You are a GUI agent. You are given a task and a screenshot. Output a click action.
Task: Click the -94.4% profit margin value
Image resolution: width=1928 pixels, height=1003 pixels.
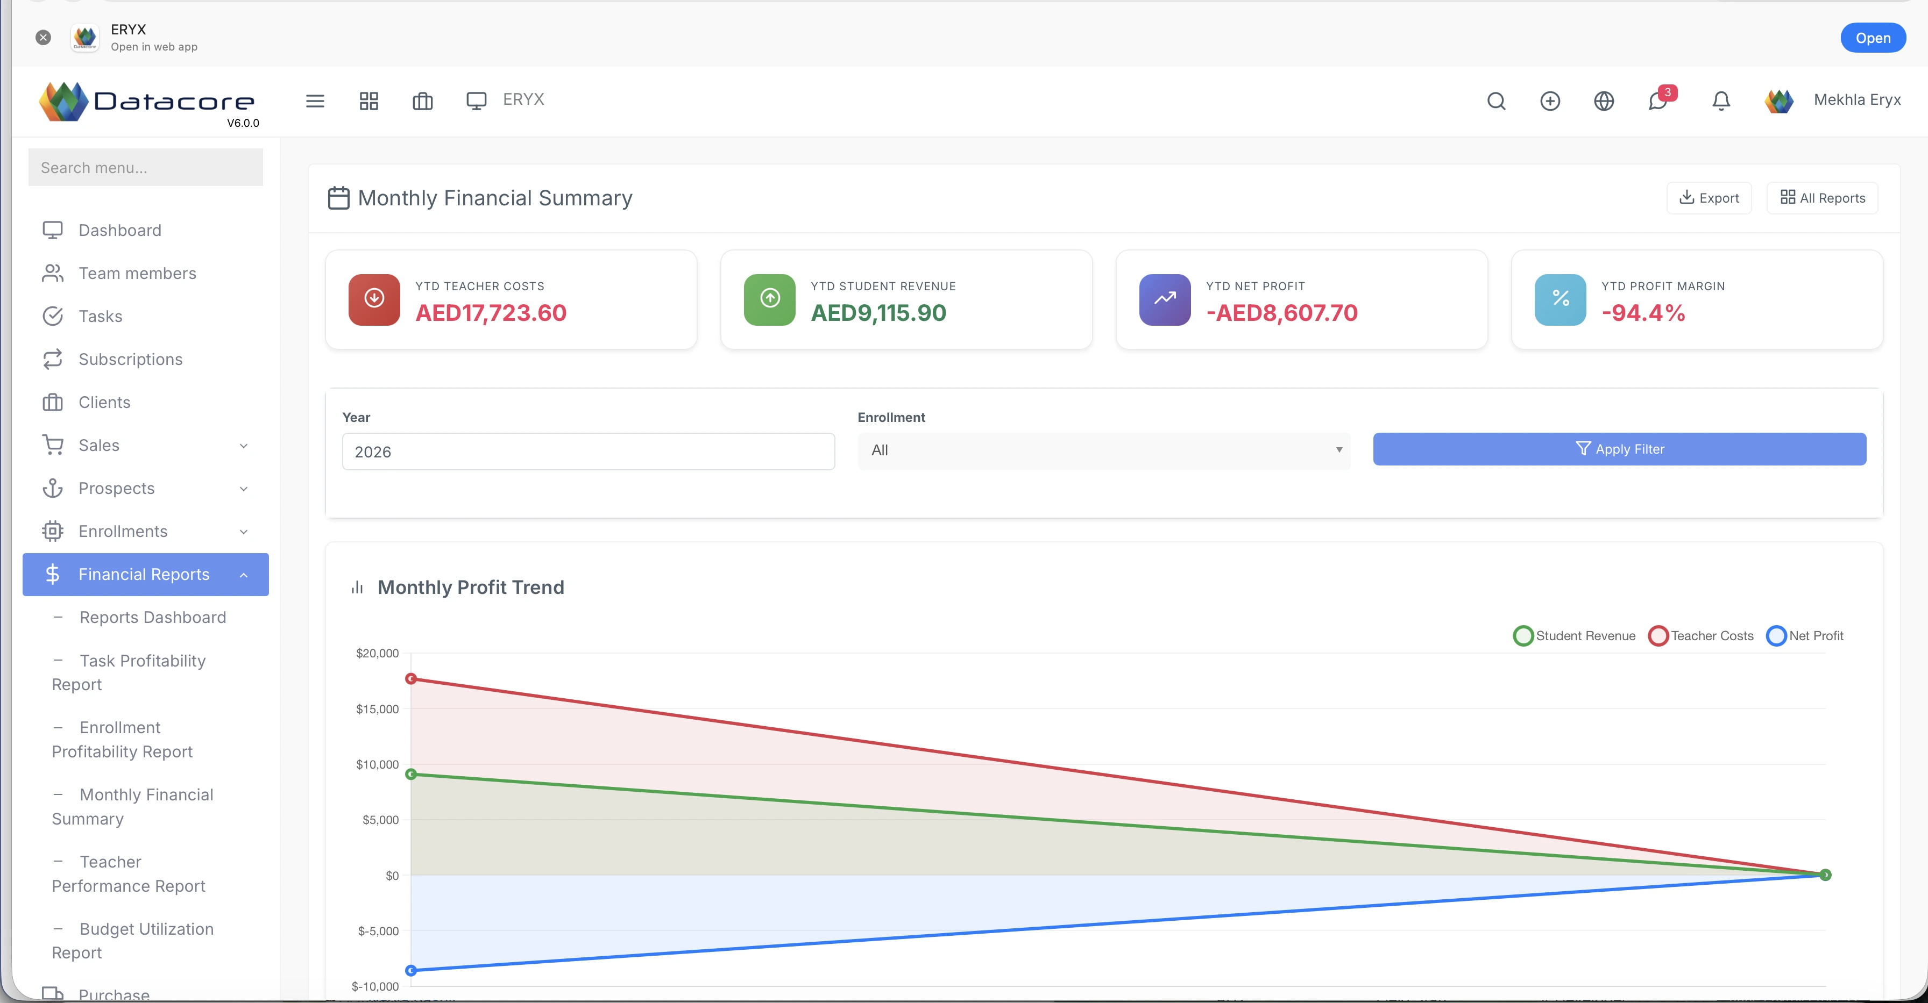tap(1643, 313)
